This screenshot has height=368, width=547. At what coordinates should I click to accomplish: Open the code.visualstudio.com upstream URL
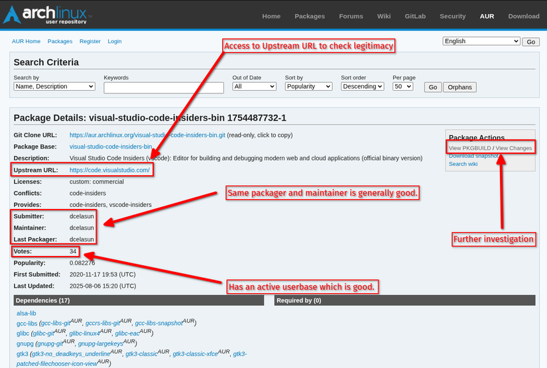point(110,170)
